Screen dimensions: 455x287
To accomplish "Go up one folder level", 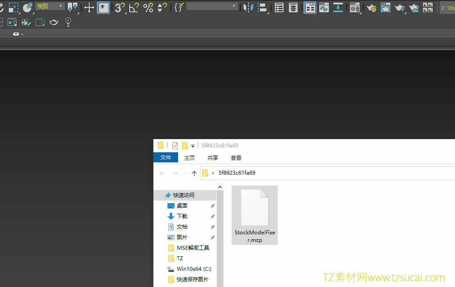I will click(x=194, y=173).
